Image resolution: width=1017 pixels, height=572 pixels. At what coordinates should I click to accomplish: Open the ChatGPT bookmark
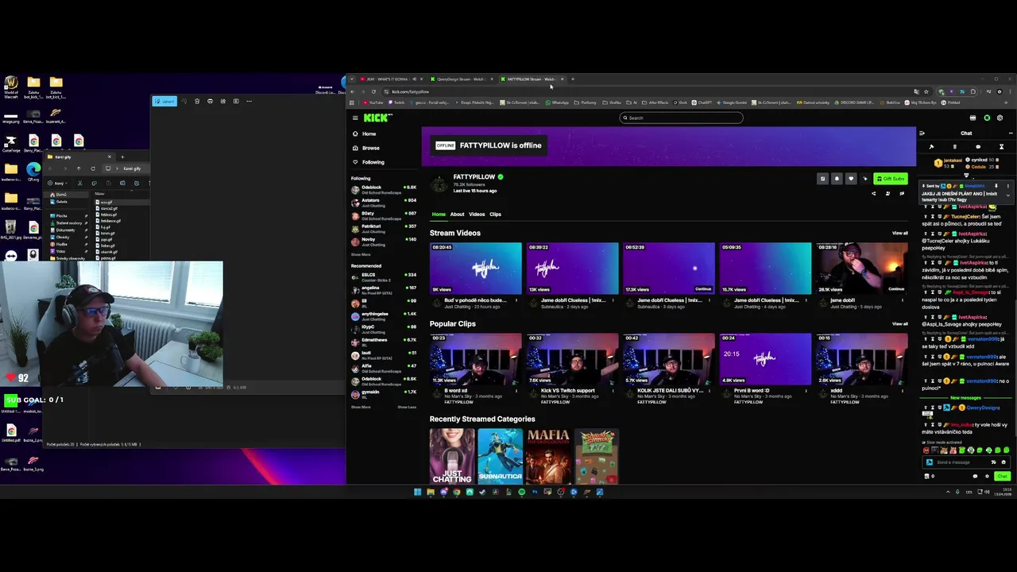(702, 102)
